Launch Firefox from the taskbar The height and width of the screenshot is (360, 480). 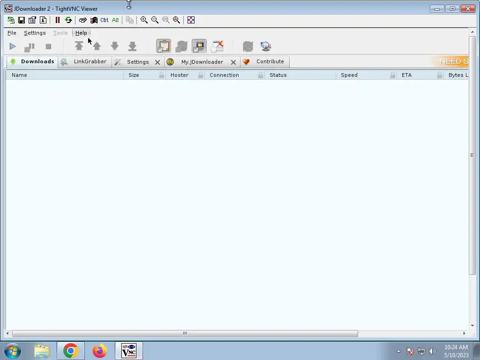coord(100,351)
